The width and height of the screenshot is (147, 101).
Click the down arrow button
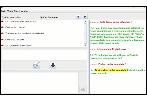click(53, 65)
